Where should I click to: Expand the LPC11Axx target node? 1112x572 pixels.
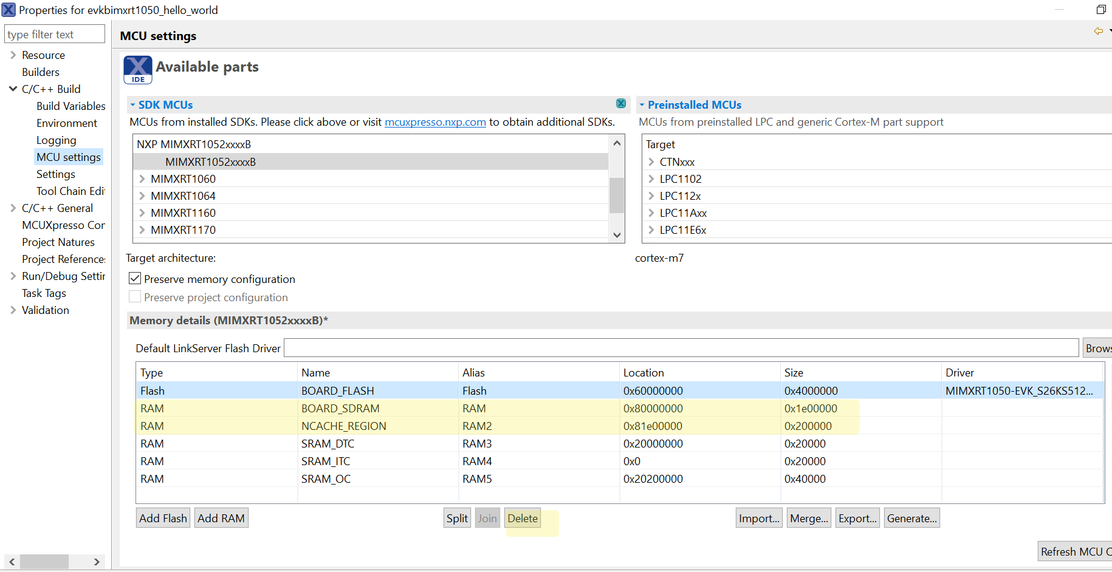[x=651, y=213]
